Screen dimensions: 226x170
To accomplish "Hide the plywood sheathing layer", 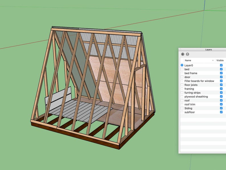I will 221,96.
